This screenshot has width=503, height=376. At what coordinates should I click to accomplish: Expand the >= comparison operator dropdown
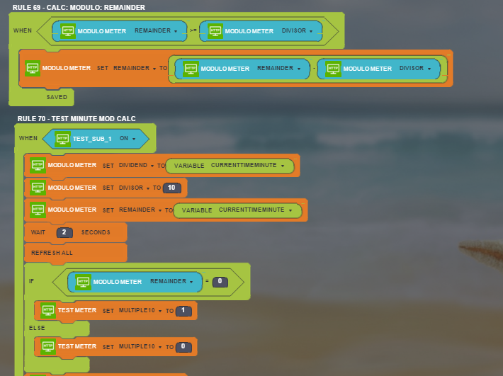pos(193,31)
